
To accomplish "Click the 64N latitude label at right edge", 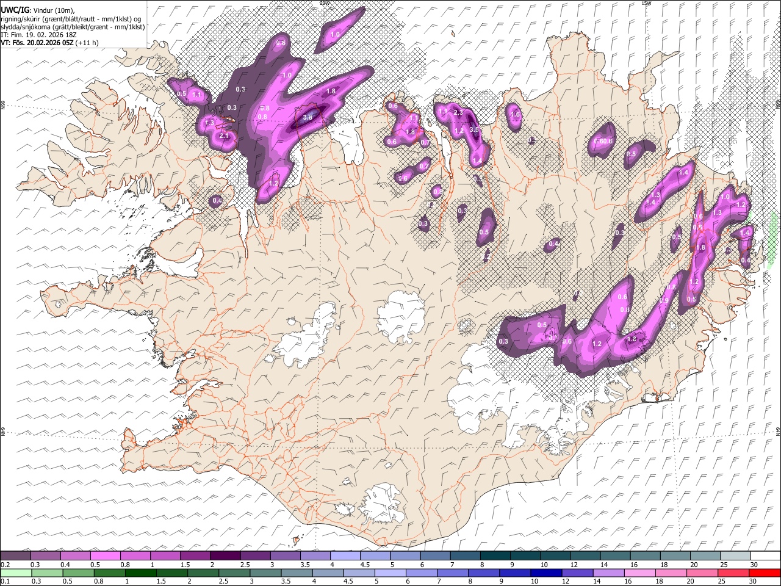I will pyautogui.click(x=778, y=431).
